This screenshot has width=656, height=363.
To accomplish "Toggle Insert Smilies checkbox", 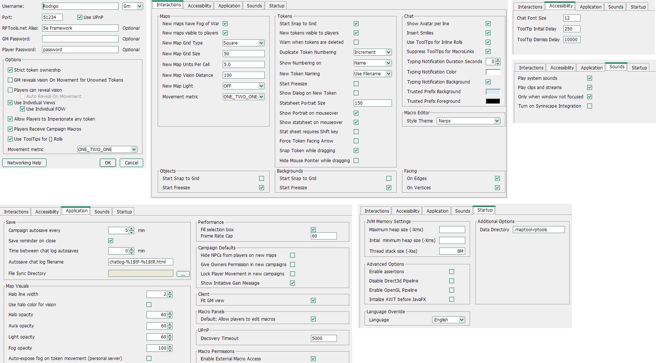I will pyautogui.click(x=488, y=33).
